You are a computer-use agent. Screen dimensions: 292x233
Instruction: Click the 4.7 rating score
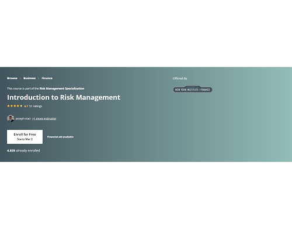point(26,106)
